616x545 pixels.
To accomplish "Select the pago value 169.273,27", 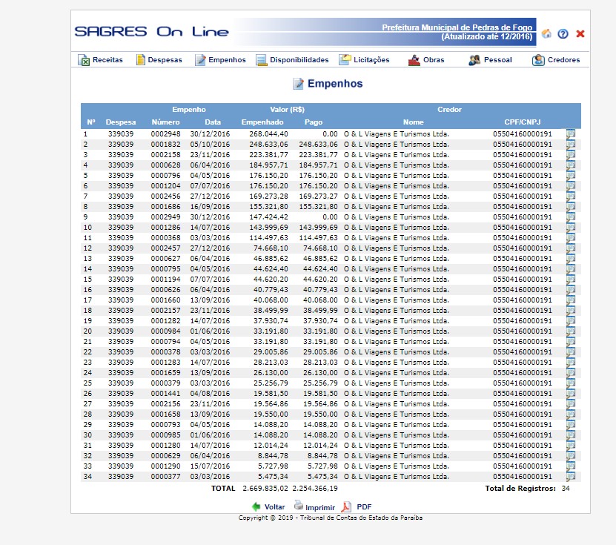I will coord(318,196).
